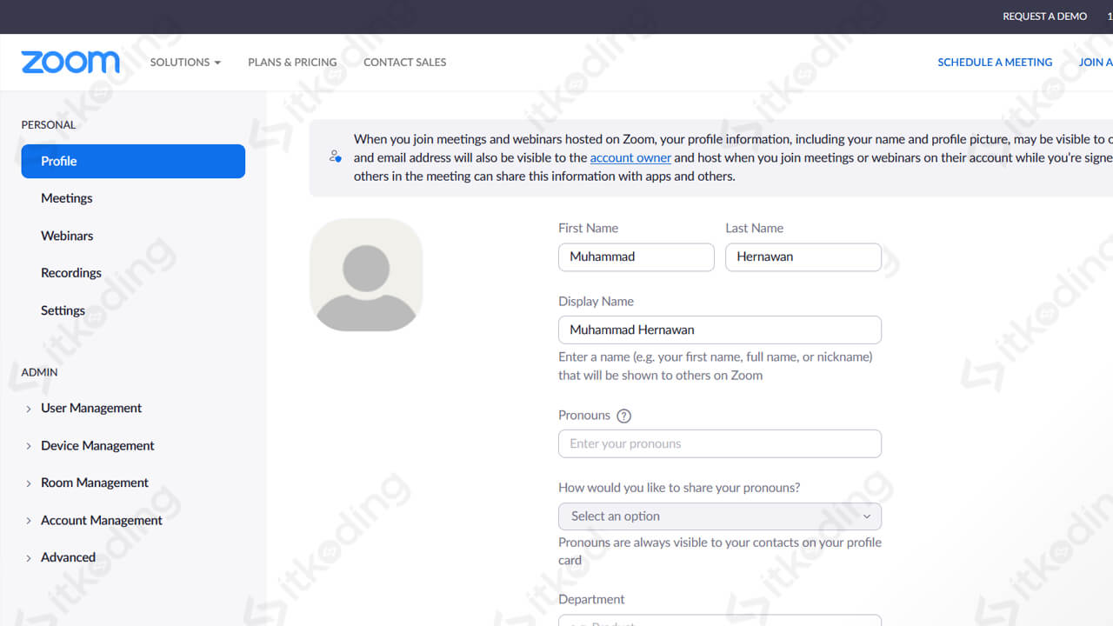Open pronouns help question mark icon
This screenshot has width=1113, height=626.
[623, 416]
